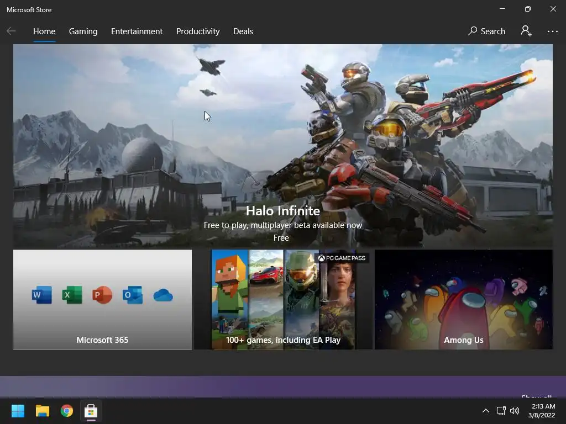Open the Microsoft 365 tile
The height and width of the screenshot is (424, 566).
point(102,300)
